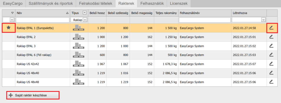
Task: Click pallet type icon for Raklap EPAL 6
Action: click(78, 55)
